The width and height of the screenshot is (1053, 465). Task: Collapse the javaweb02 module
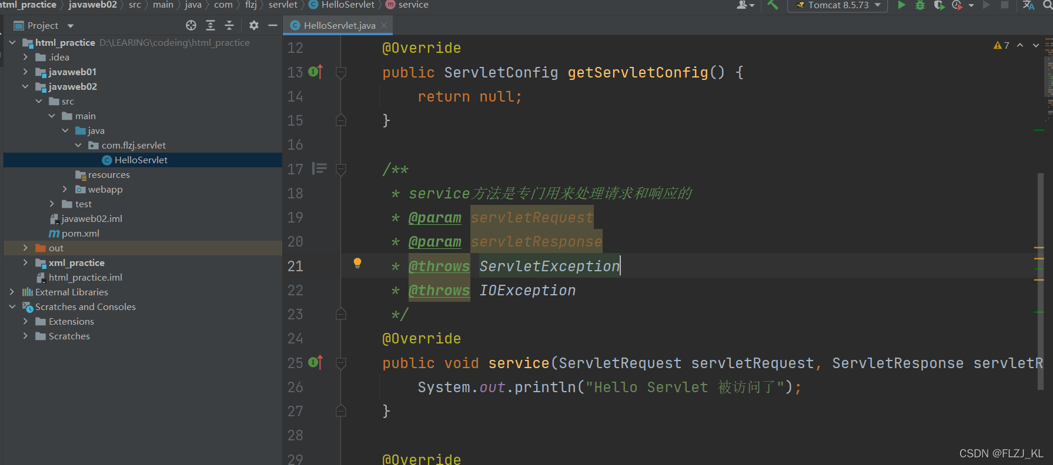25,86
